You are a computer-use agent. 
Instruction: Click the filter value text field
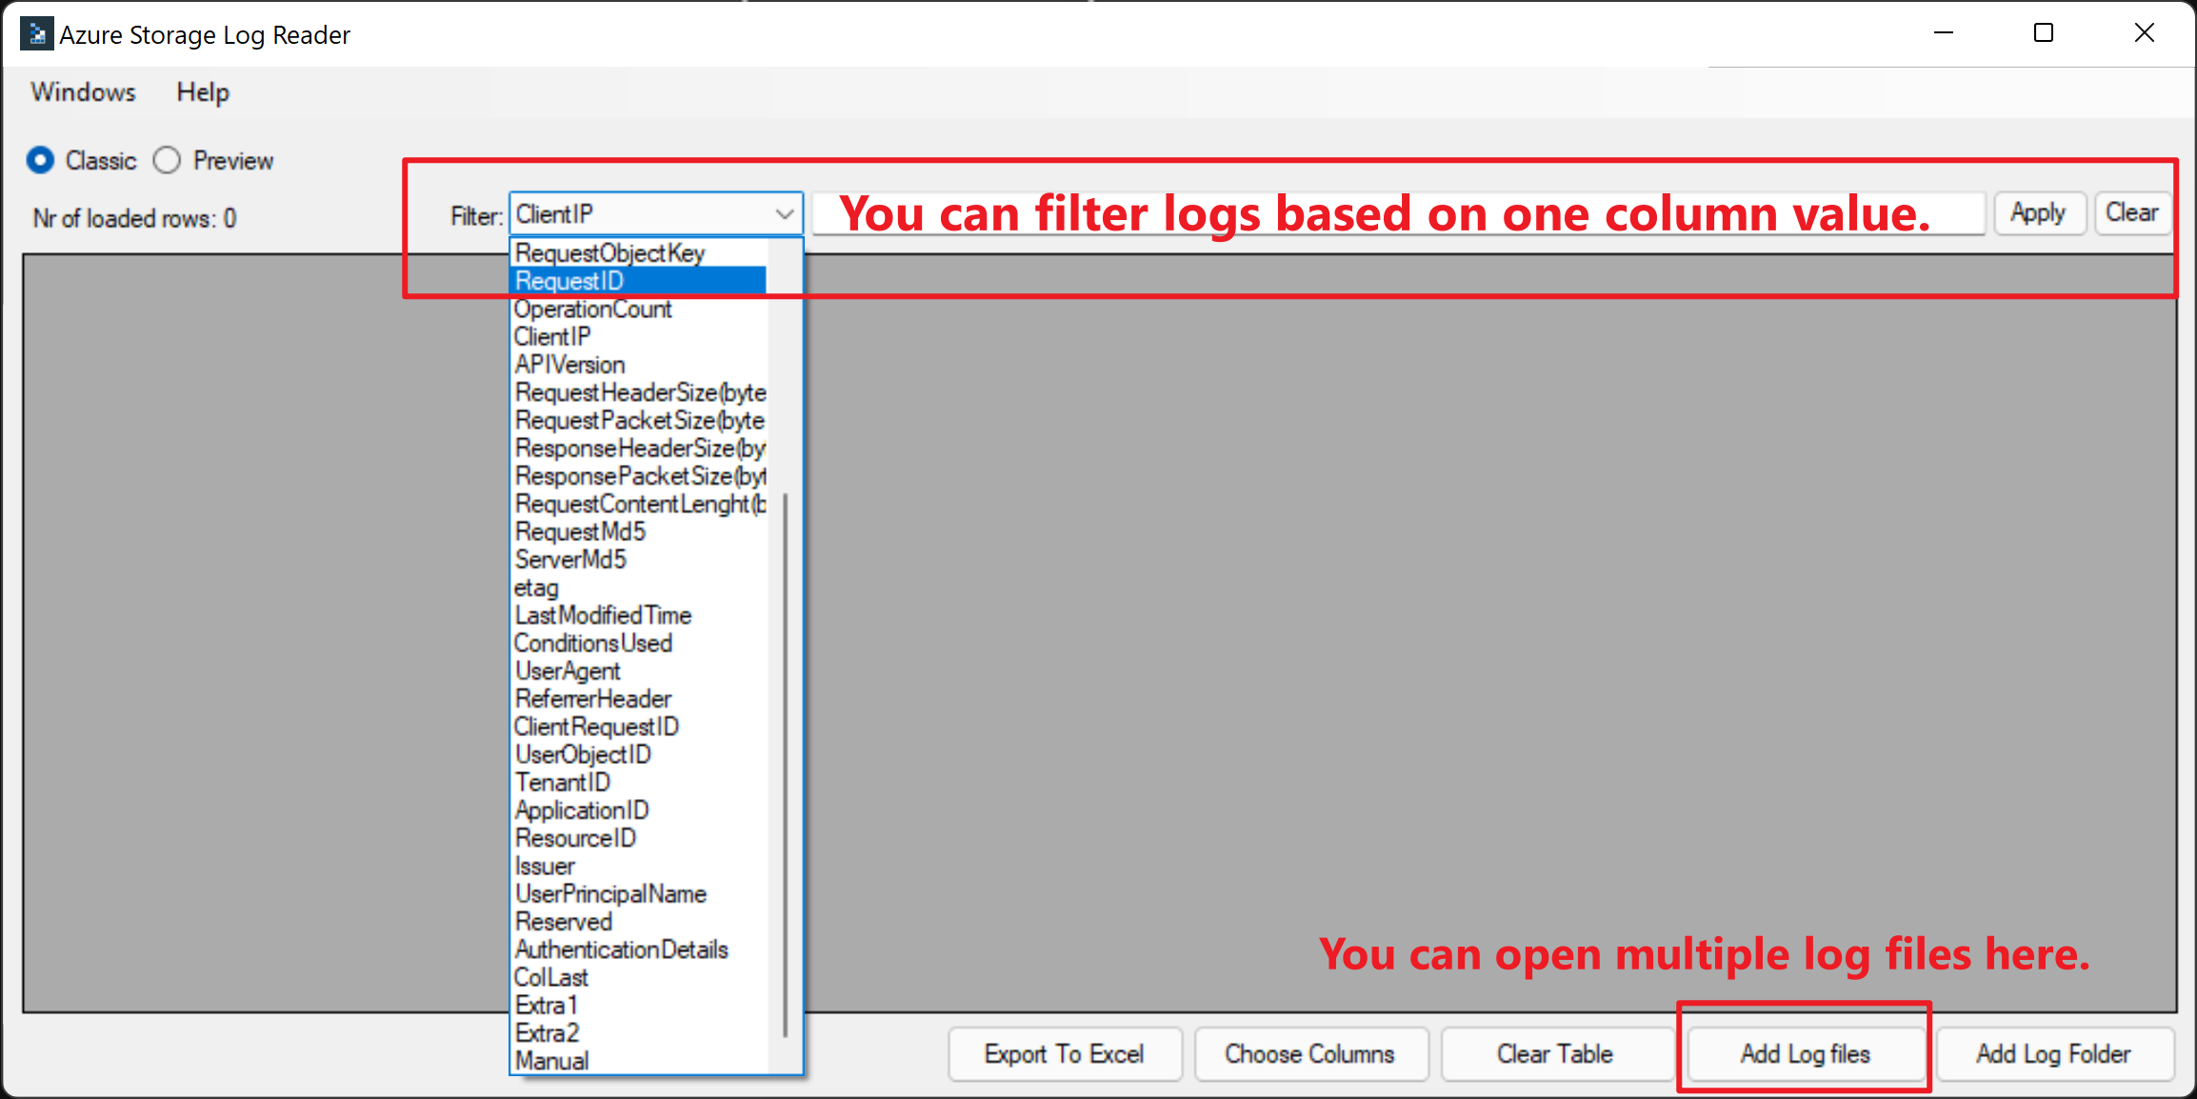pos(1398,213)
